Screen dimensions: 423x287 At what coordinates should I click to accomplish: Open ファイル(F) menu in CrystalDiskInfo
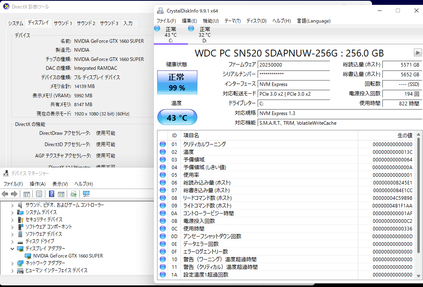(166, 21)
